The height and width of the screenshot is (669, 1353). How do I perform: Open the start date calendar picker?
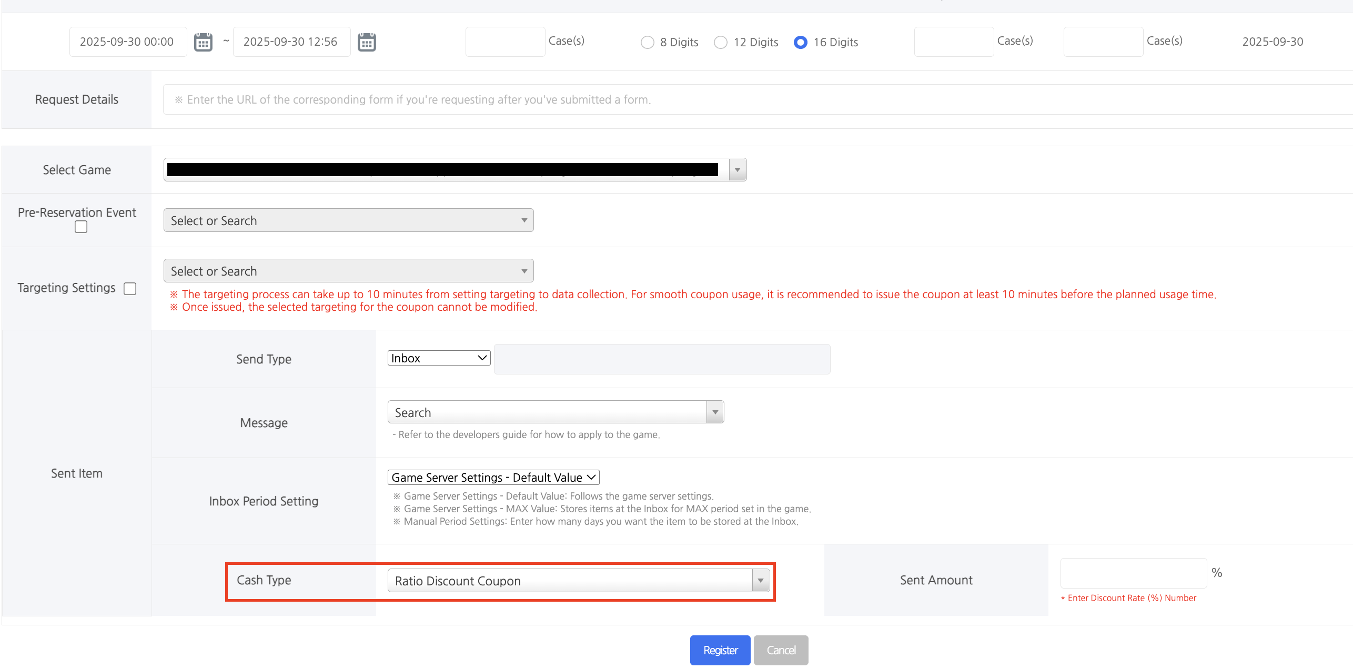click(x=203, y=42)
